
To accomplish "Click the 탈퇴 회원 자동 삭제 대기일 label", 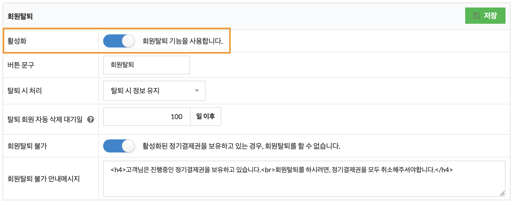I will 45,119.
